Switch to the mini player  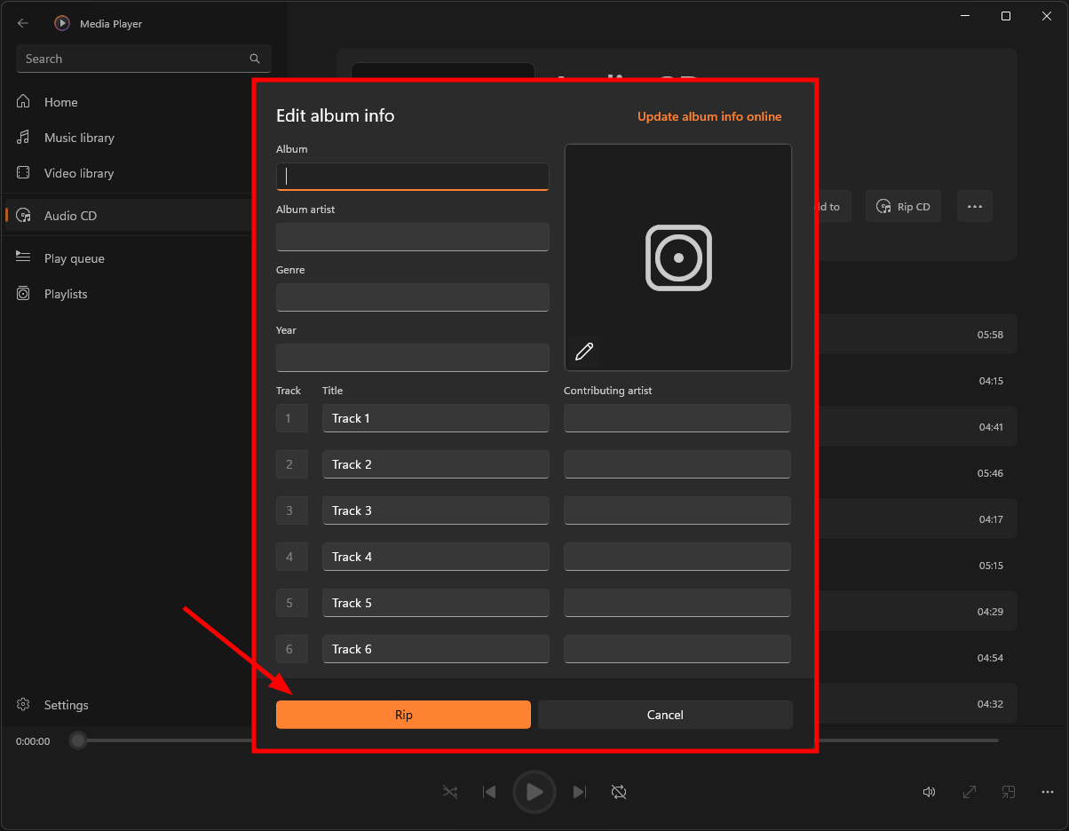tap(1008, 792)
